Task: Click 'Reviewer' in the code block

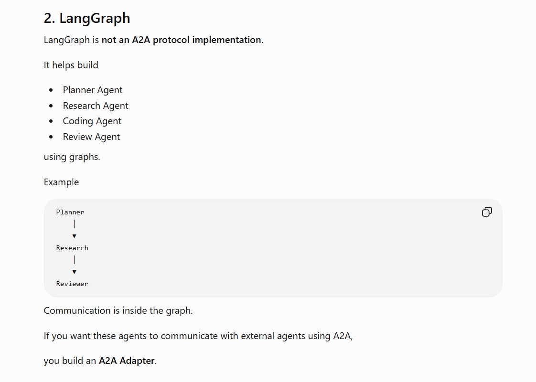Action: coord(72,284)
